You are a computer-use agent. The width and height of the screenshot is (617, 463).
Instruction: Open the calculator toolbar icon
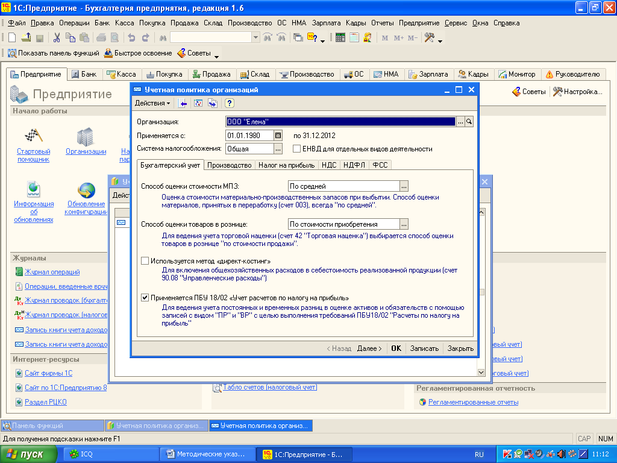pyautogui.click(x=340, y=38)
